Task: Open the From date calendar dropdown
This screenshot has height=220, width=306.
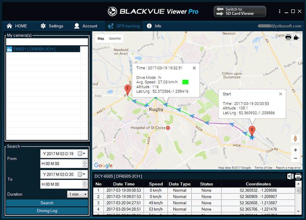Action: tap(82, 154)
